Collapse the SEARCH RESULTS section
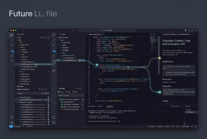Image resolution: width=207 pixels, height=139 pixels. [x=23, y=90]
